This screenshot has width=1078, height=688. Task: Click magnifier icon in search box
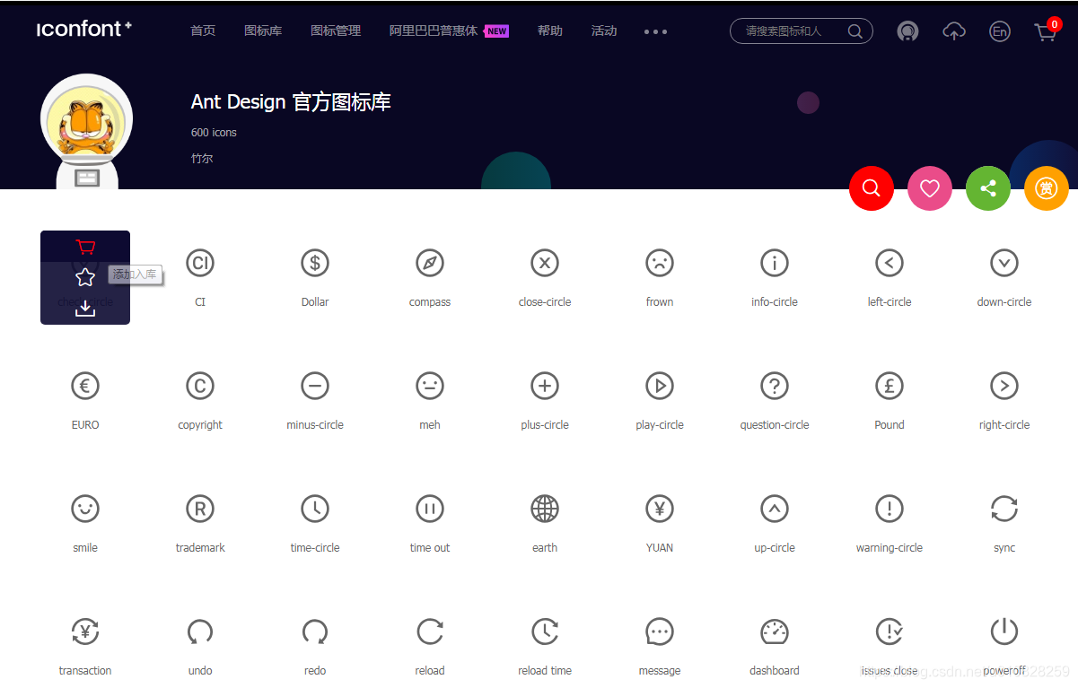click(x=855, y=31)
